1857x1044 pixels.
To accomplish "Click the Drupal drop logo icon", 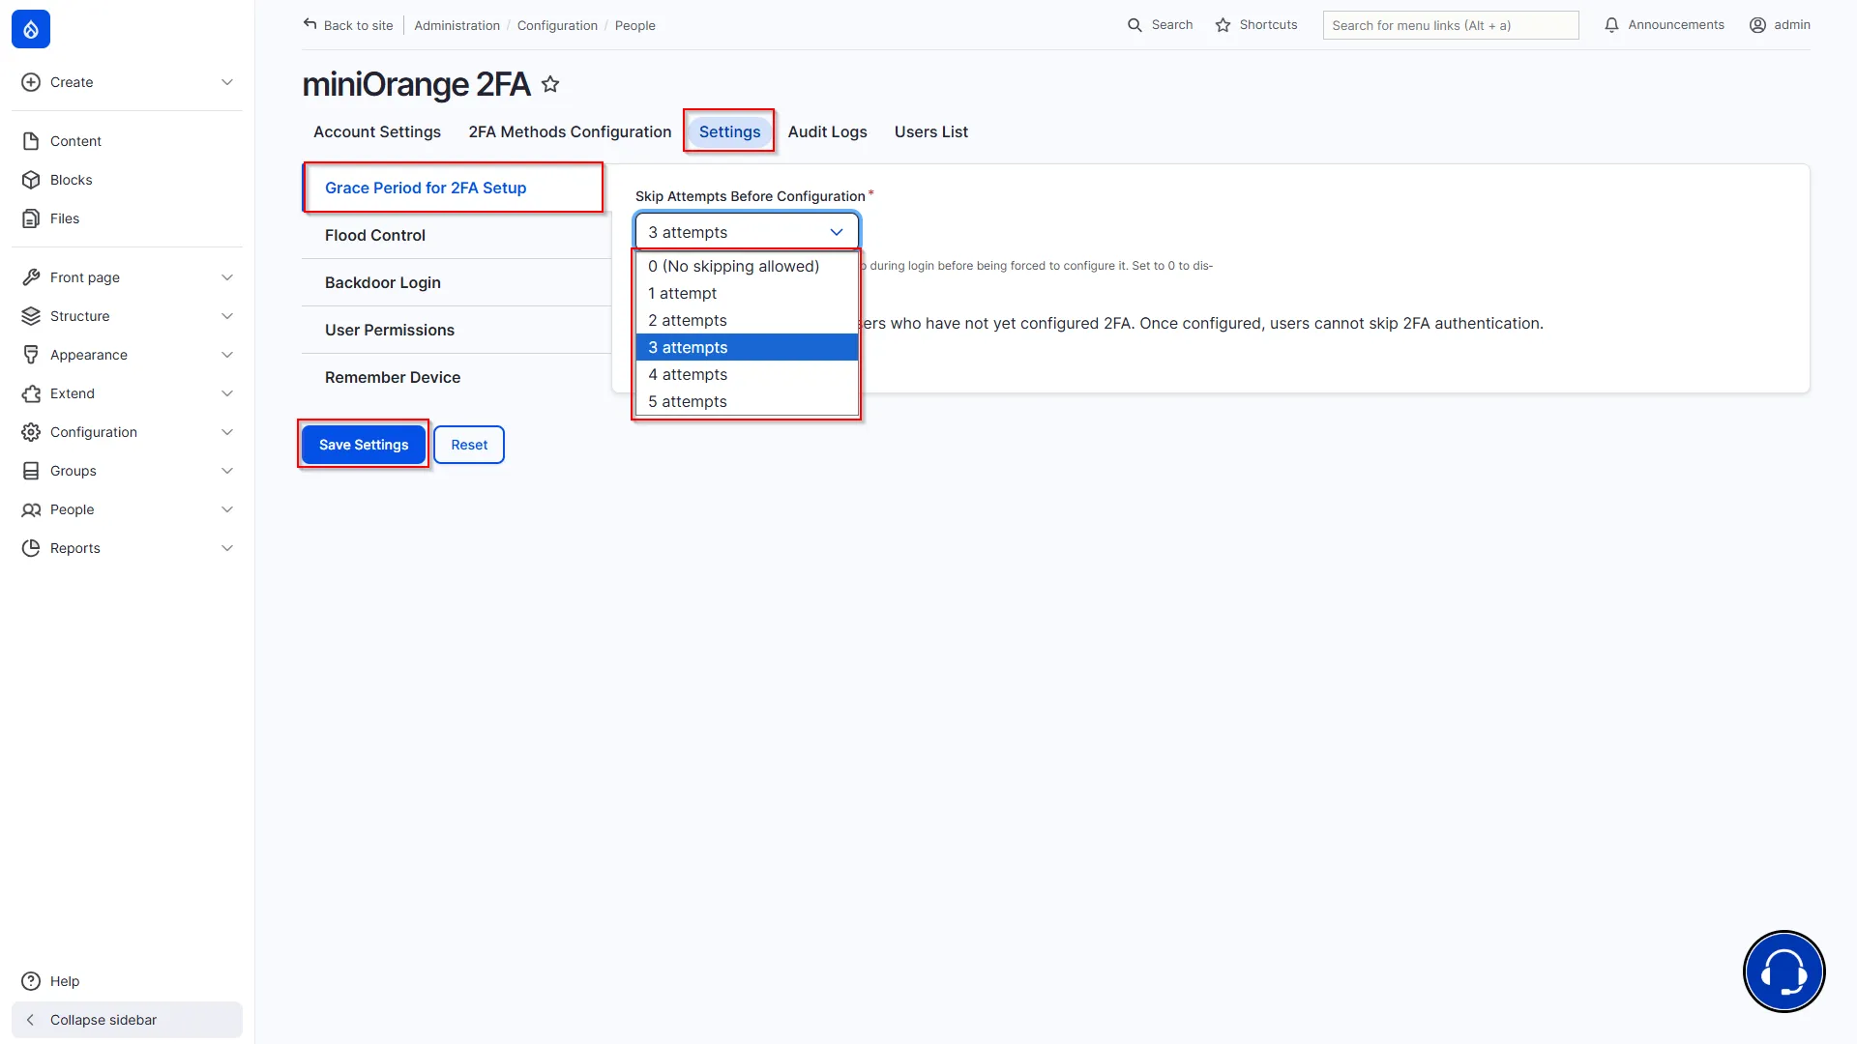I will tap(31, 29).
